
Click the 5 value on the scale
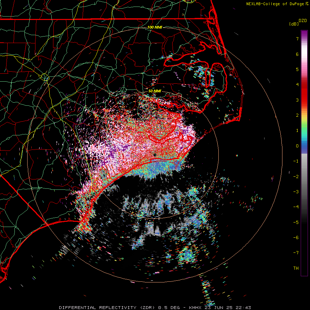click(x=297, y=69)
